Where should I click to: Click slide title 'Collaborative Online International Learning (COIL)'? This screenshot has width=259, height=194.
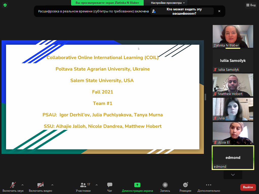pyautogui.click(x=102, y=58)
